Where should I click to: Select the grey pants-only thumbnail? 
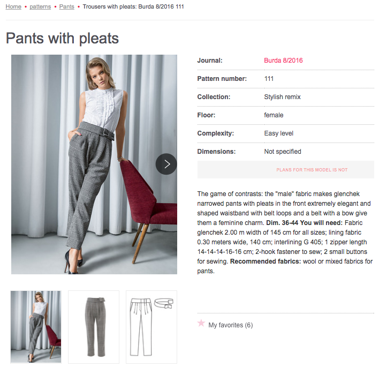click(x=94, y=326)
